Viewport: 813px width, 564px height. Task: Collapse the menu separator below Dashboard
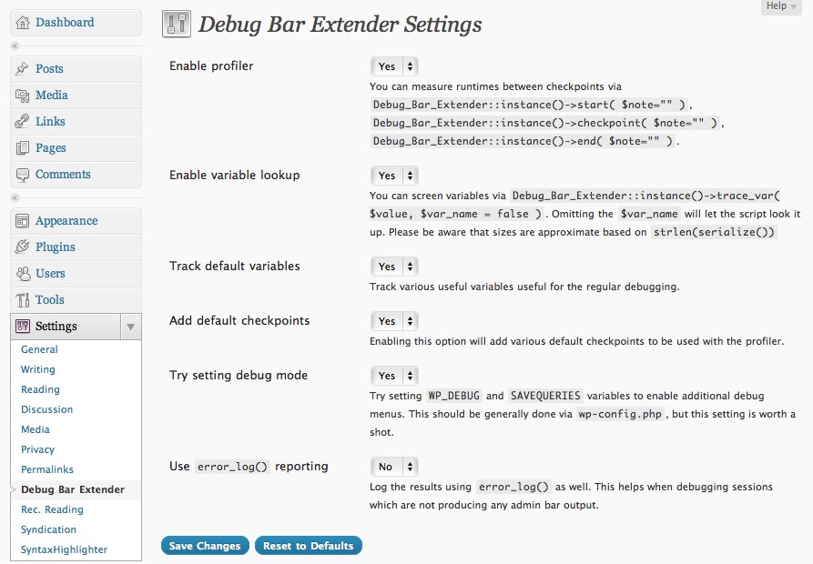(15, 45)
